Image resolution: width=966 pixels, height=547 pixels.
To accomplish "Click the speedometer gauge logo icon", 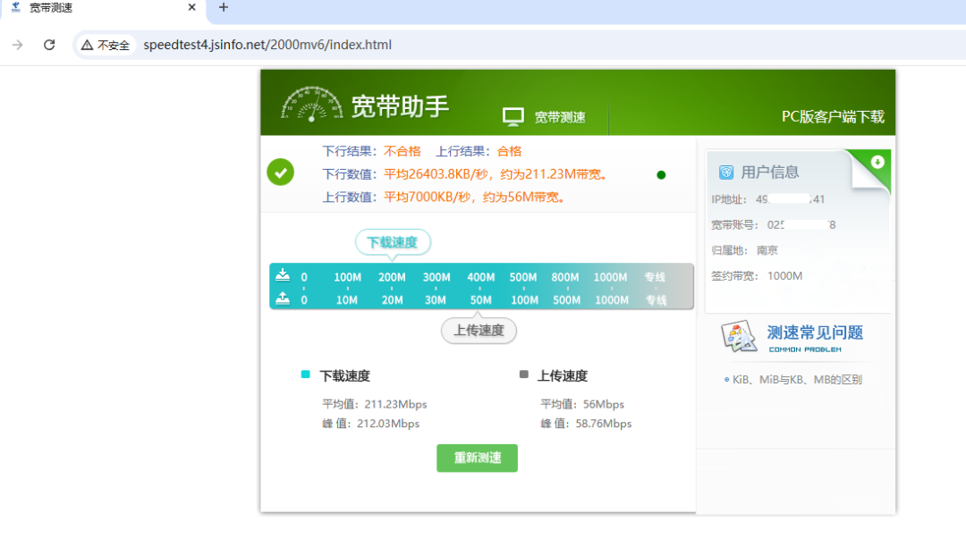I will (x=311, y=105).
